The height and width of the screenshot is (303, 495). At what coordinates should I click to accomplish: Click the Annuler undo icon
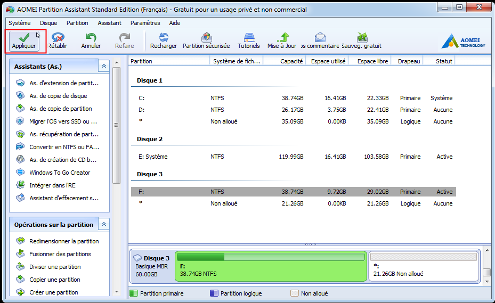tap(91, 37)
